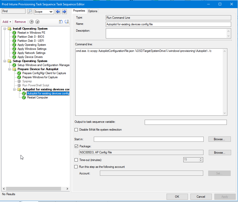The width and height of the screenshot is (238, 202).
Task: Click Partition Disk 0 - UEFI check icon
Action: coord(14,41)
